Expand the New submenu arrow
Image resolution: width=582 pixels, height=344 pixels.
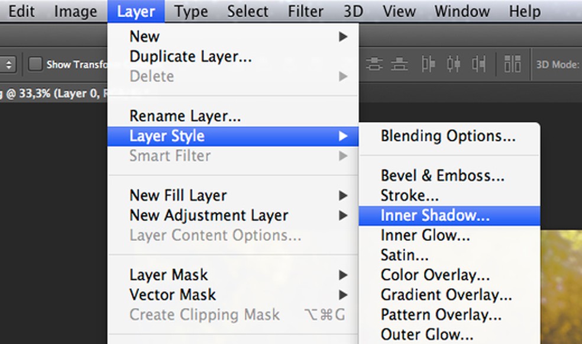(x=342, y=37)
